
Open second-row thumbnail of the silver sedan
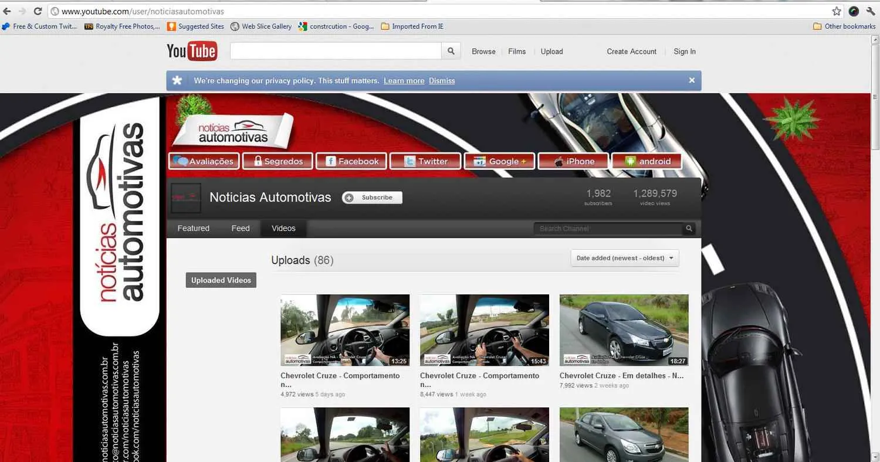coord(624,434)
